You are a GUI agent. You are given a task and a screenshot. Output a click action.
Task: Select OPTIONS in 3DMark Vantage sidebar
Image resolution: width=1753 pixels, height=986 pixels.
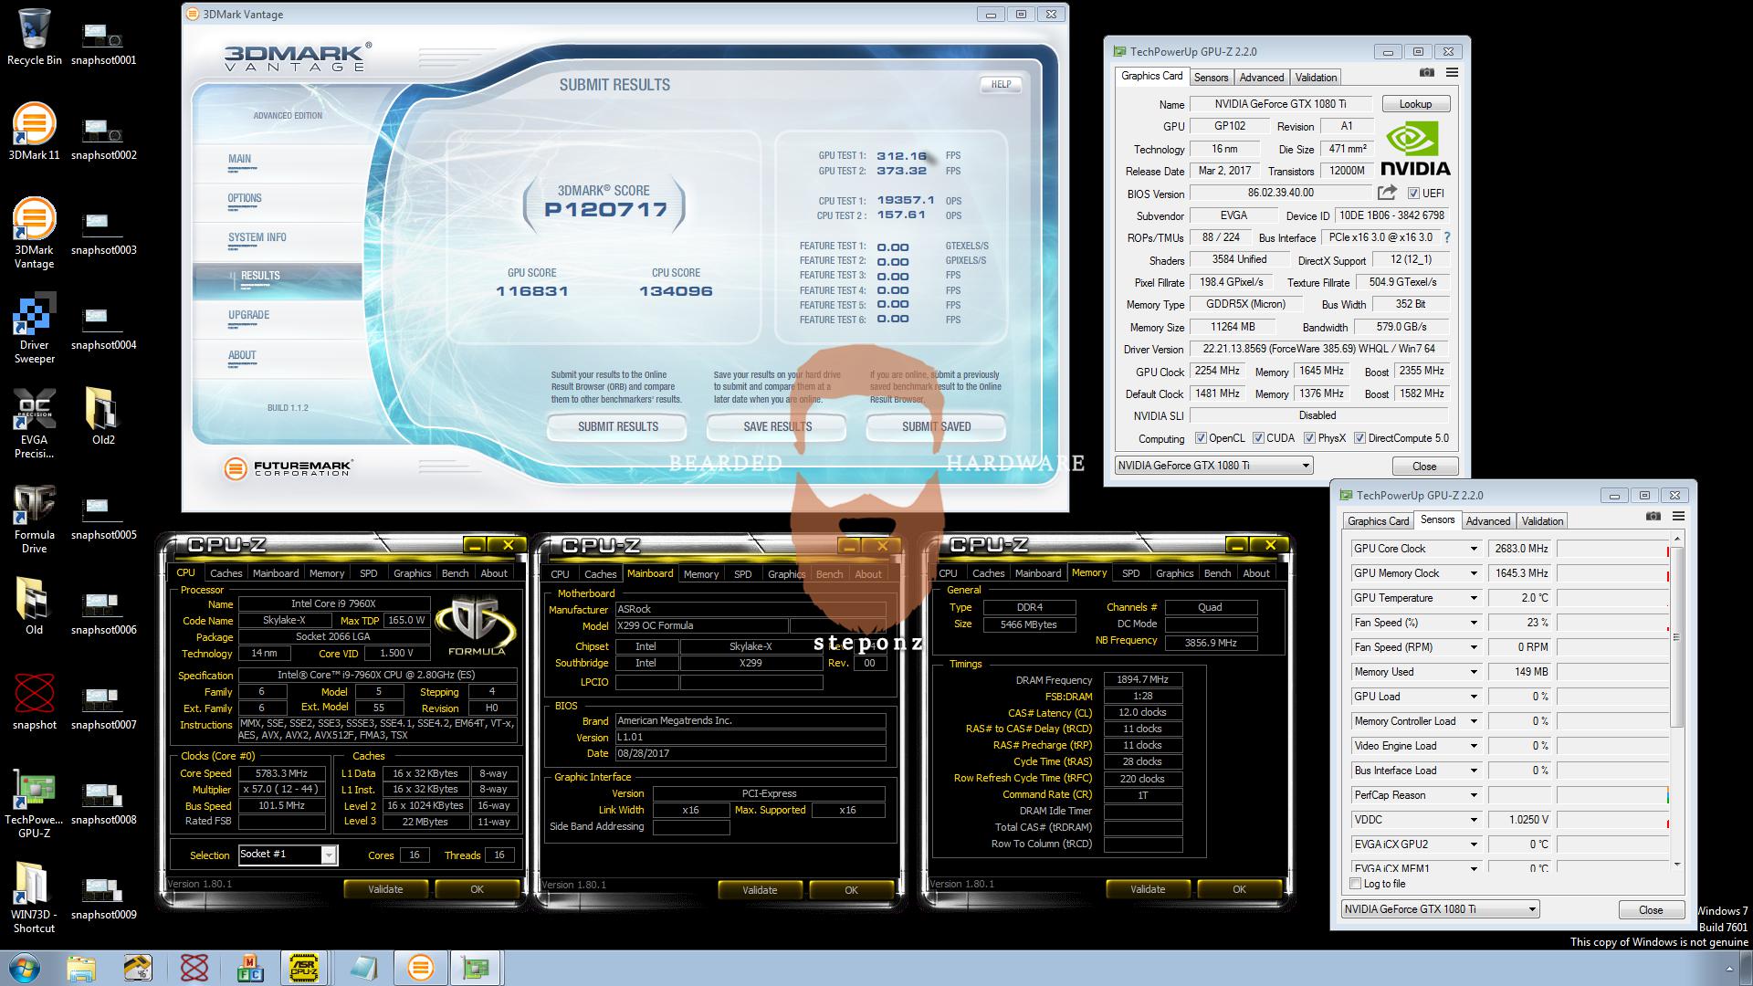[x=245, y=198]
